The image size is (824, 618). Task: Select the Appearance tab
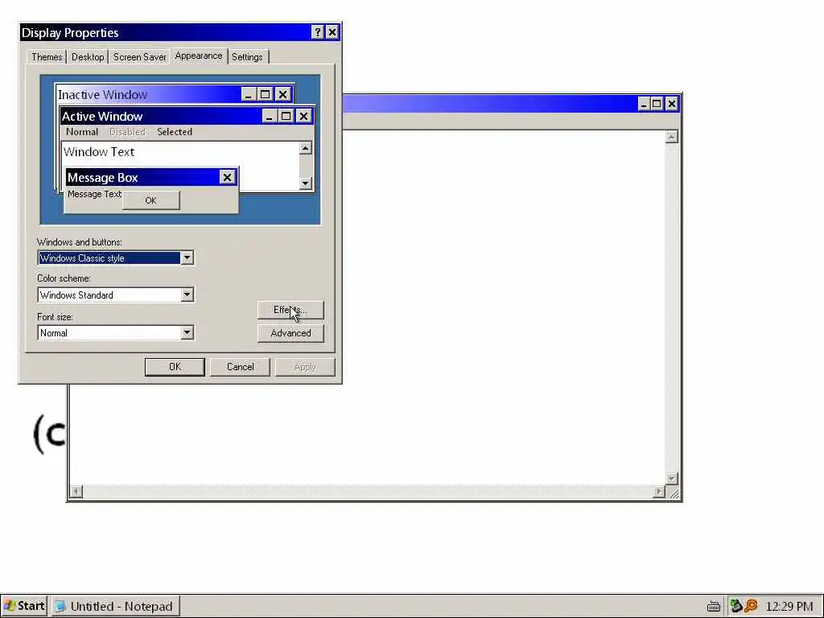199,56
